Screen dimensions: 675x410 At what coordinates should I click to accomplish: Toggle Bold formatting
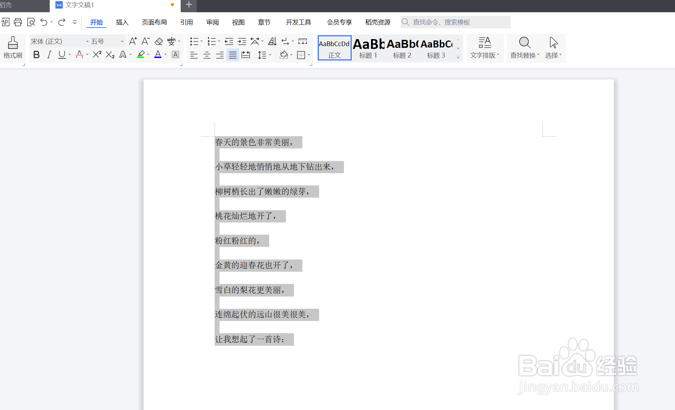36,54
